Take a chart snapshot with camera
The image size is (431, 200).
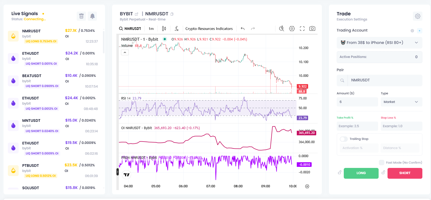coord(312,29)
